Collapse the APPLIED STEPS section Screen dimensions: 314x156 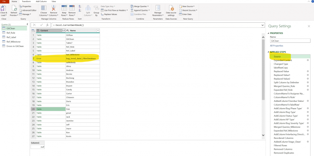click(268, 52)
